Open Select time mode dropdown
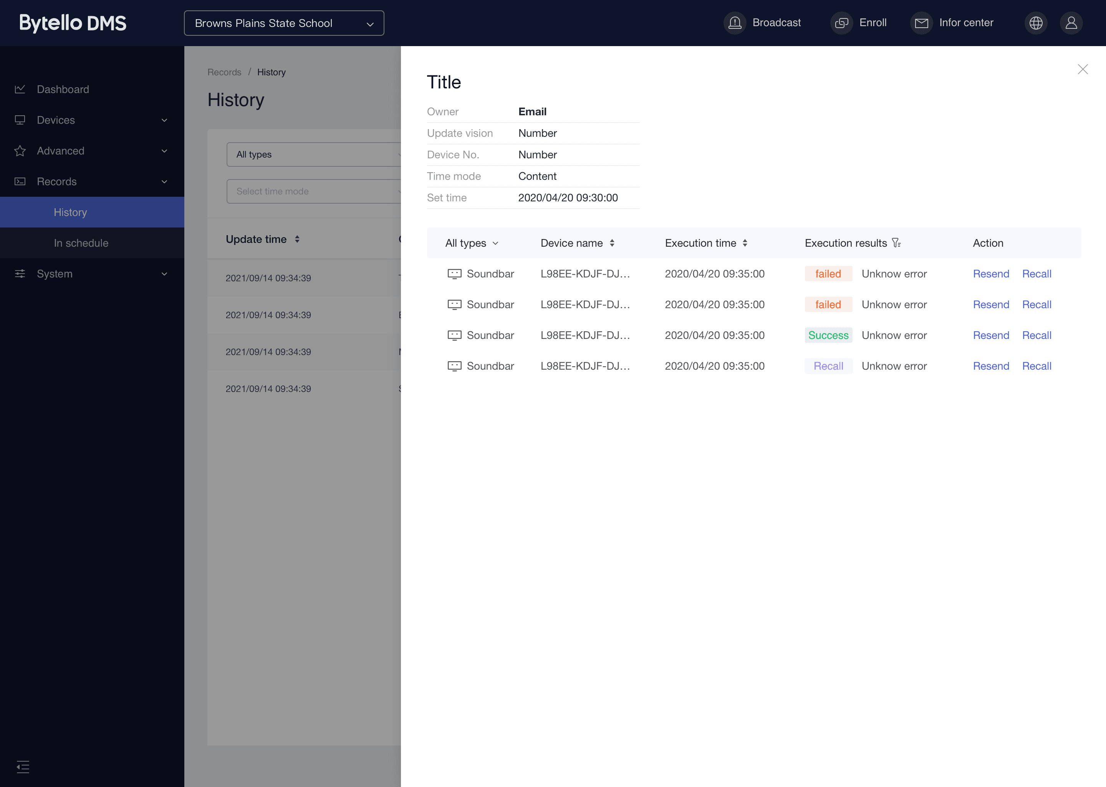 pyautogui.click(x=314, y=191)
